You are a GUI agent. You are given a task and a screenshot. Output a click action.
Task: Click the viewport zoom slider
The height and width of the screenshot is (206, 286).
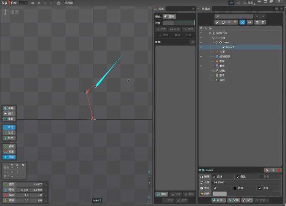tap(150, 185)
